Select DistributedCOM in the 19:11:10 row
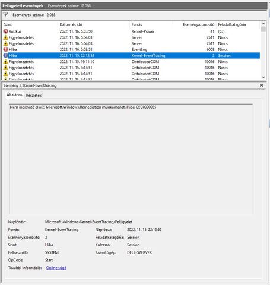270x285 pixels. point(145,62)
